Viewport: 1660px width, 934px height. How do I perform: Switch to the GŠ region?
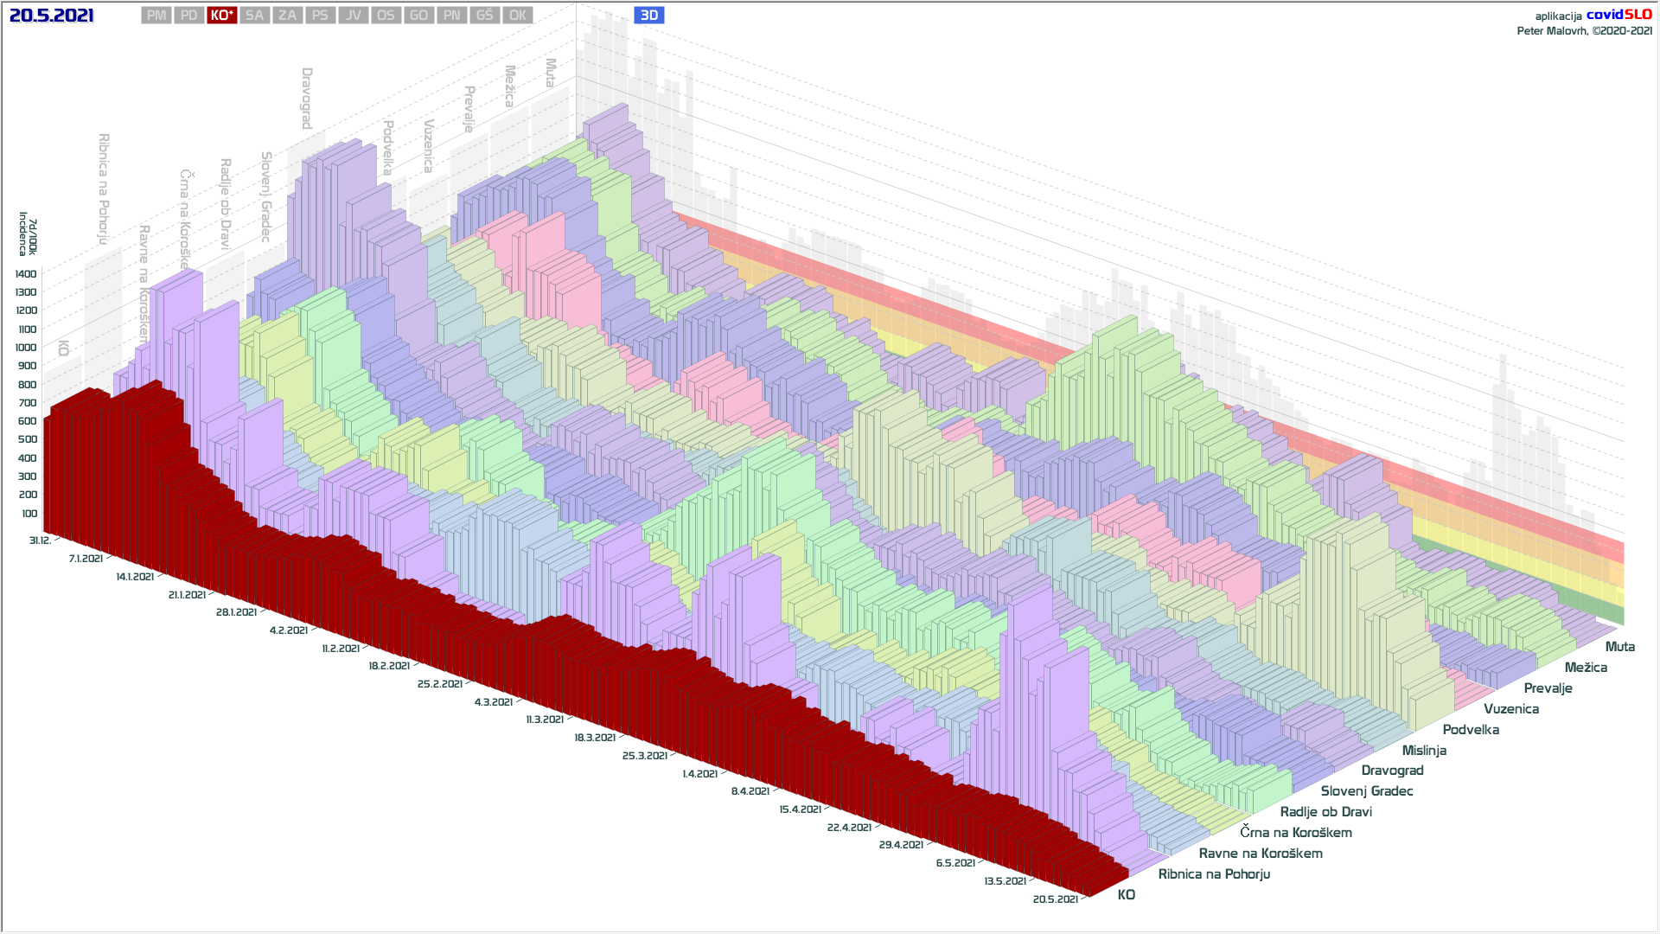484,16
